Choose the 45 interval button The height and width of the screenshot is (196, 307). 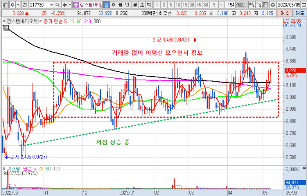click(x=199, y=5)
